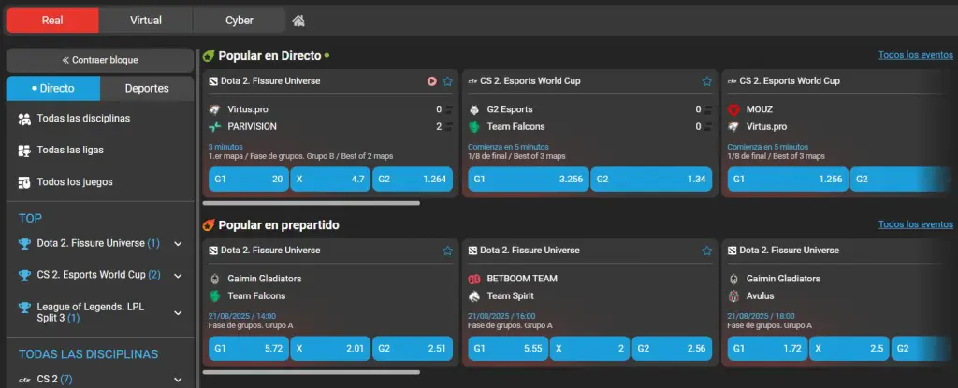Collapse sidebar with Contraer bloque
The height and width of the screenshot is (388, 958).
point(99,61)
